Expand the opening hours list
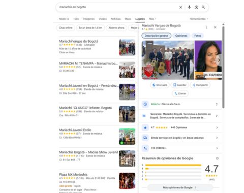Image resolution: width=244 pixels, height=193 pixels. (217, 104)
